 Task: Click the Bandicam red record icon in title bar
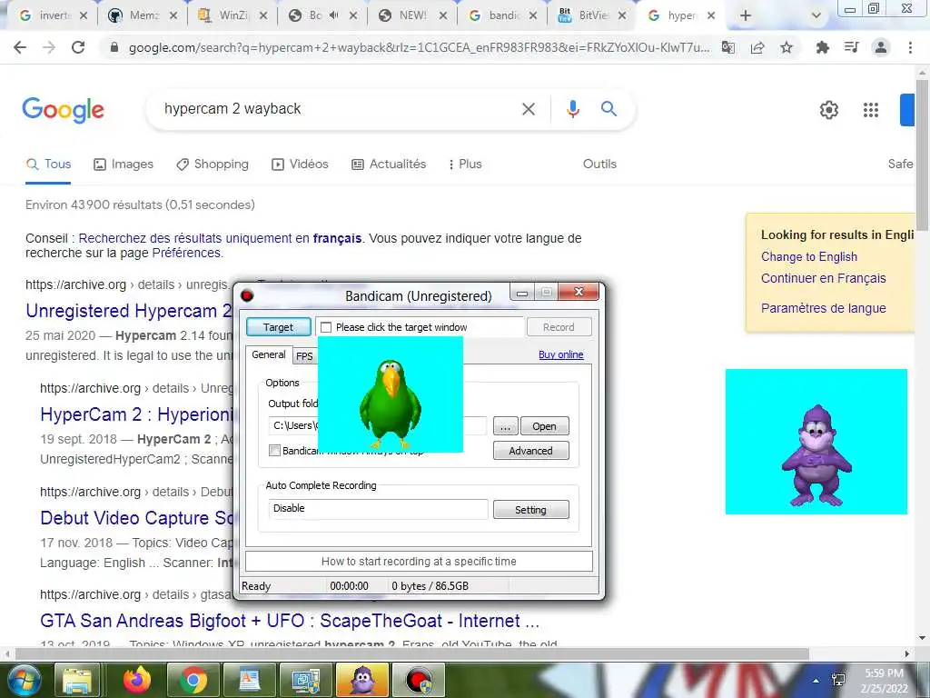(247, 295)
